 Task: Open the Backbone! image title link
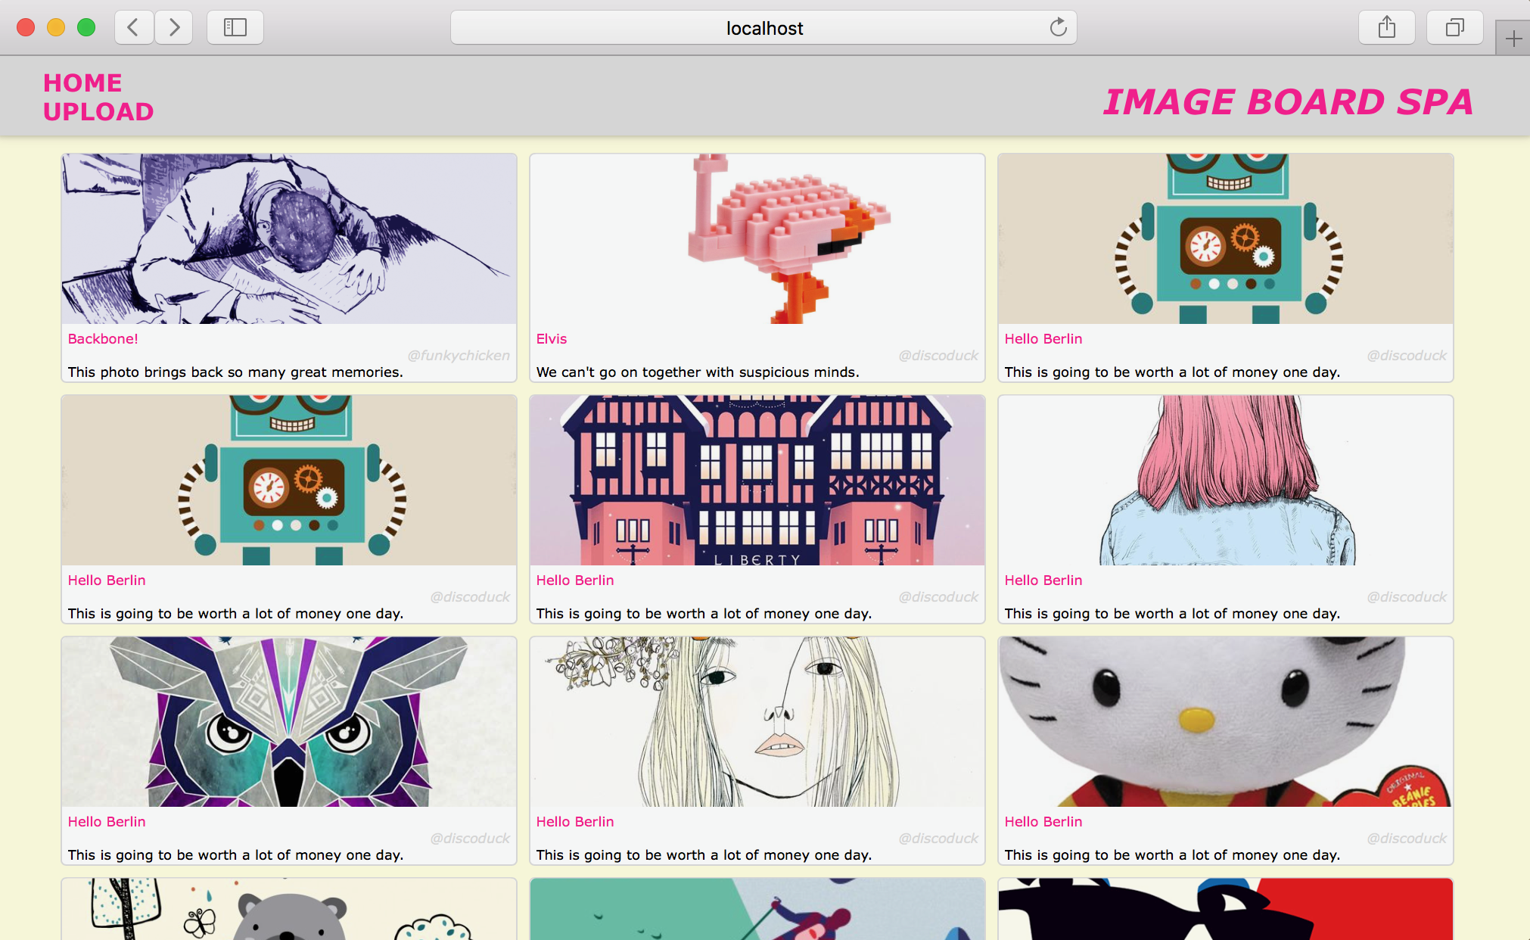pos(103,339)
